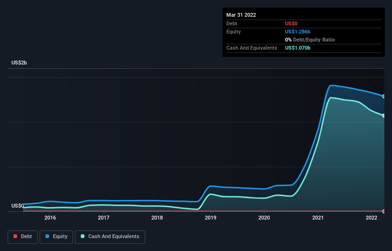
Task: Toggle the Equity series legend button
Action: point(56,237)
